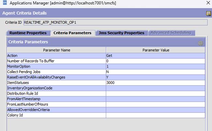Click the empty Colony Id value cell
212x131 pixels.
(x=155, y=115)
